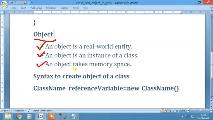Open the Insert ribbon tab
The image size is (213, 120).
tap(24, 8)
